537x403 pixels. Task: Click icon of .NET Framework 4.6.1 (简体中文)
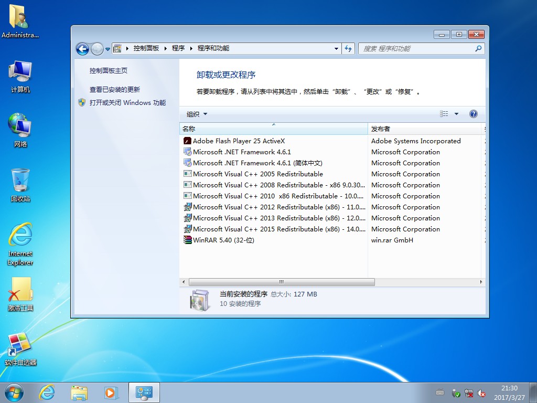[187, 163]
